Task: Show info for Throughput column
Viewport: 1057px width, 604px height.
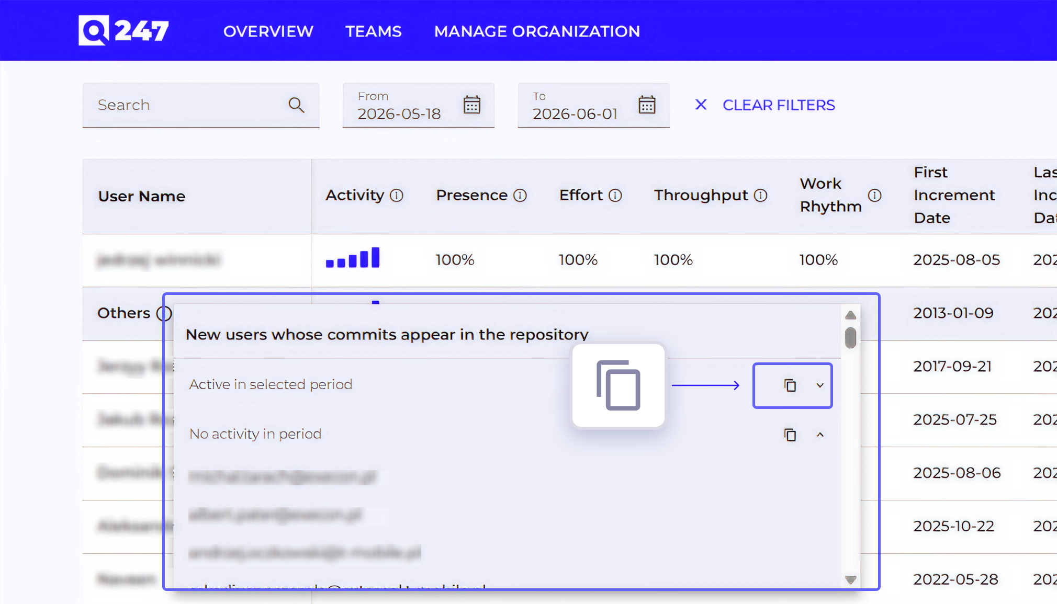Action: tap(760, 195)
